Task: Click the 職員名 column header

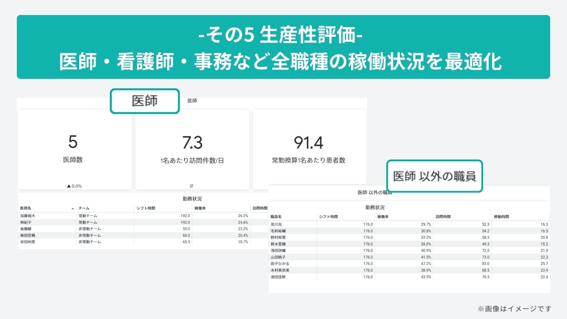Action: coord(276,217)
